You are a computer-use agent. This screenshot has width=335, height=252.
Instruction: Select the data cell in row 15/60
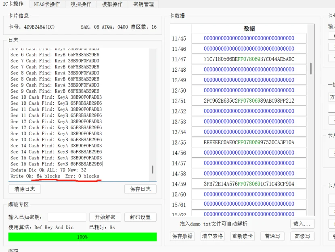point(249,194)
